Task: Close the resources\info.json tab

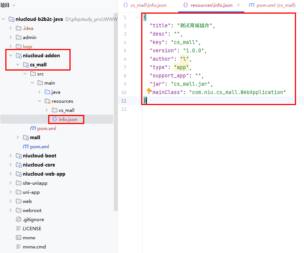Action: (238, 5)
